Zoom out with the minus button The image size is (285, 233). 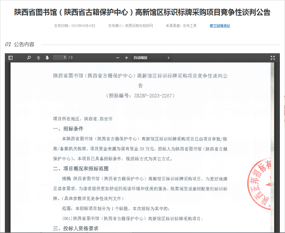point(118,58)
